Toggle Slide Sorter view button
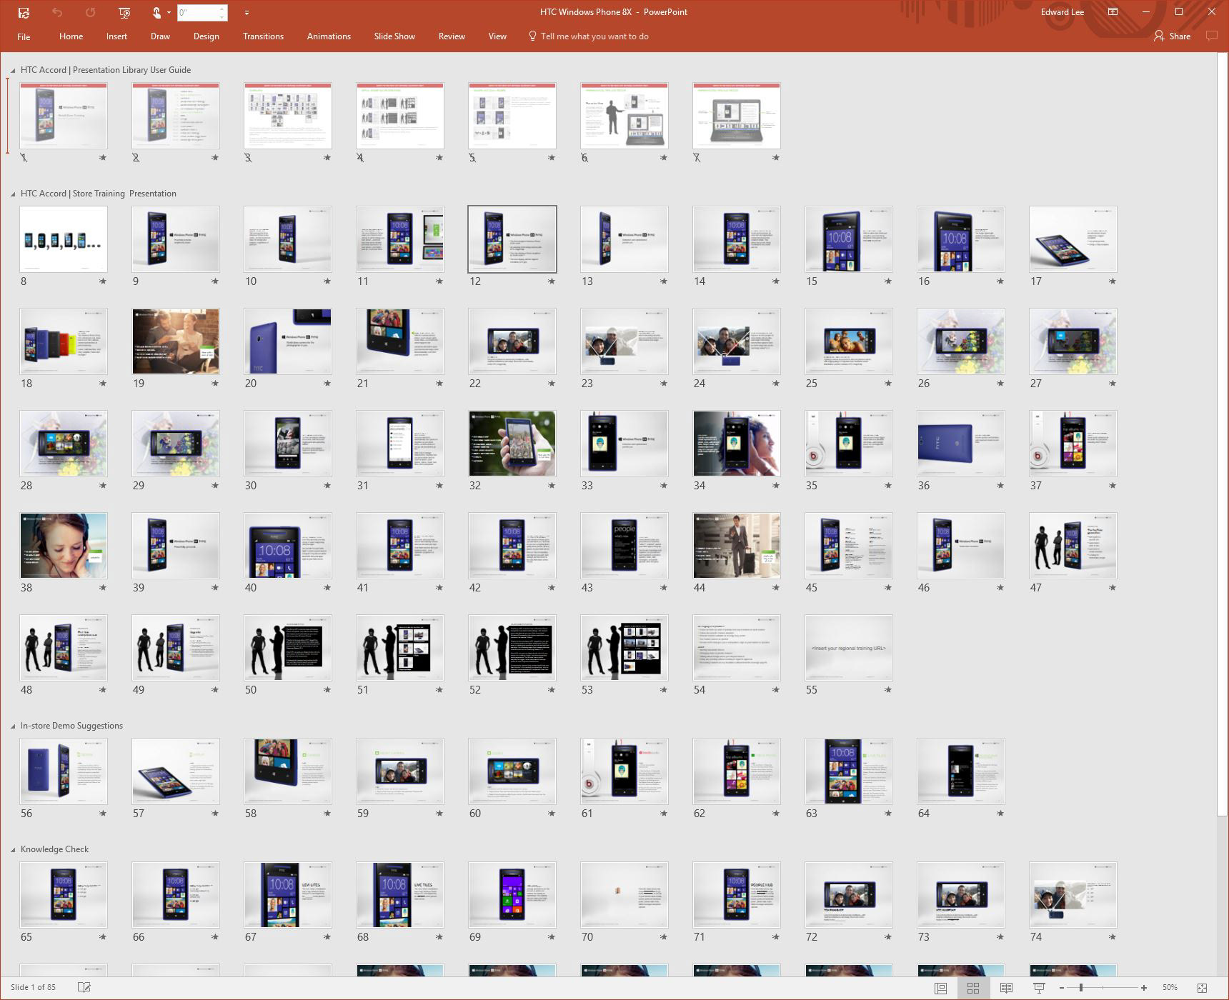Screen dimensions: 1229x1000 tap(972, 988)
